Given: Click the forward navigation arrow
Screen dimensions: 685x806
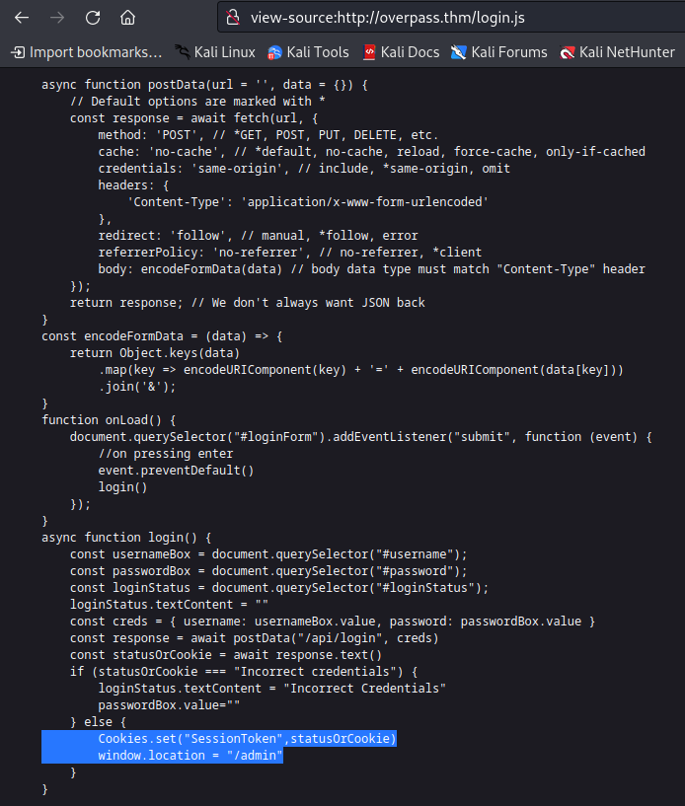Looking at the screenshot, I should (57, 18).
